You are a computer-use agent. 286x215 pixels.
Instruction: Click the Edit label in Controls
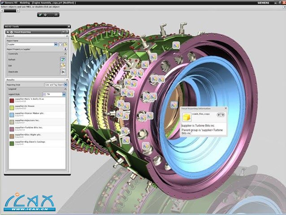click(10, 65)
